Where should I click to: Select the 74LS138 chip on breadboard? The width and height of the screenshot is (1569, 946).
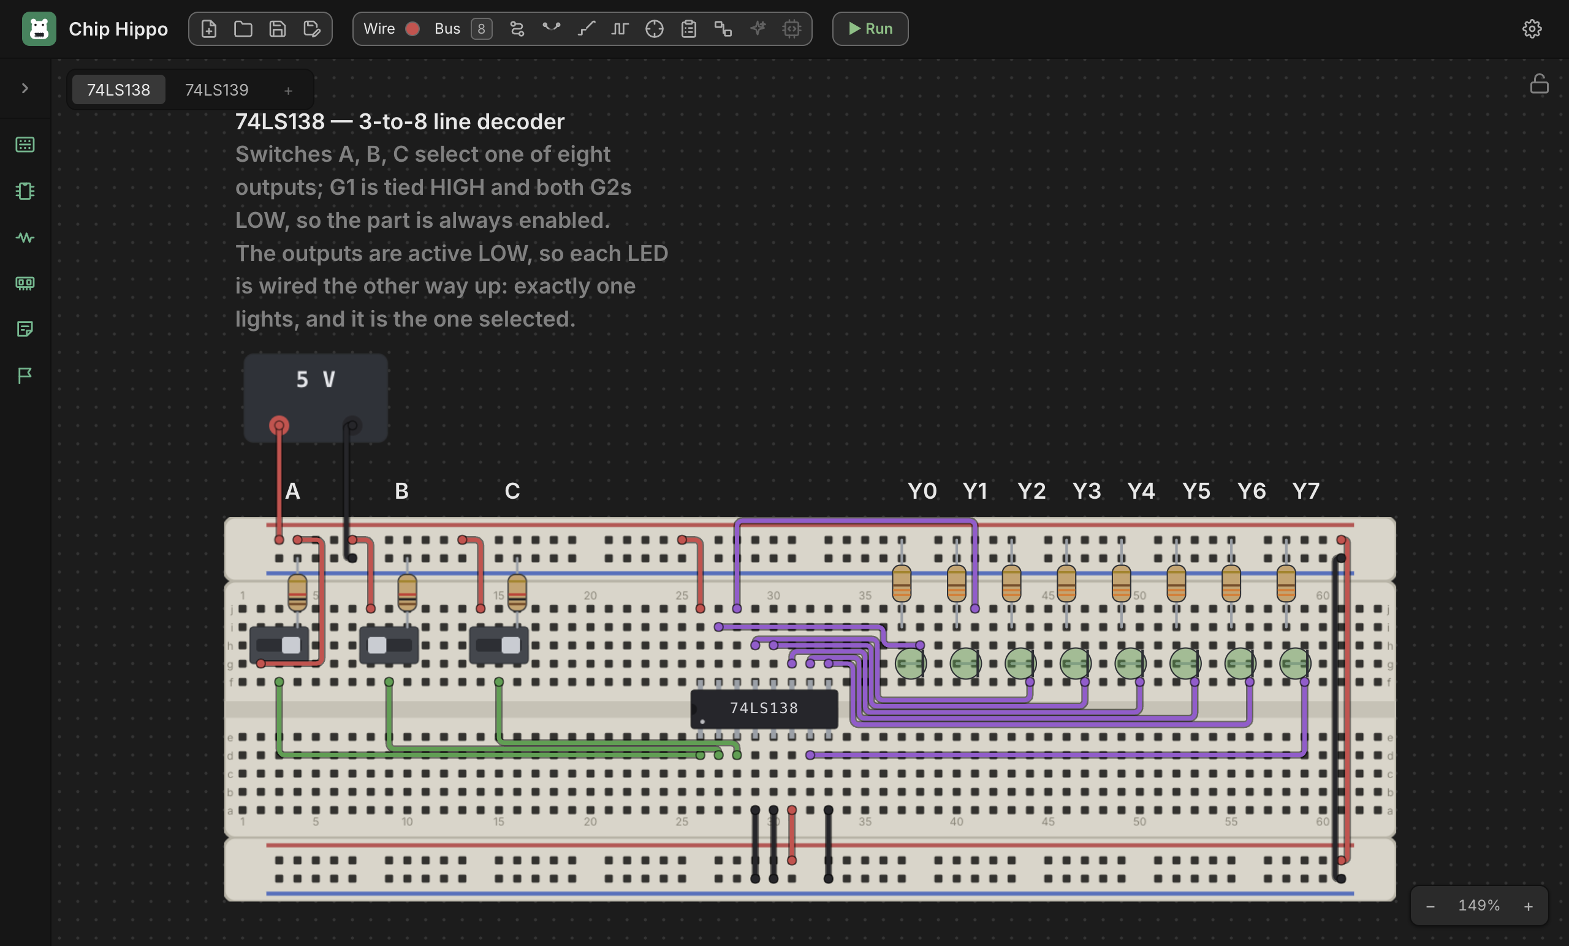tap(764, 708)
